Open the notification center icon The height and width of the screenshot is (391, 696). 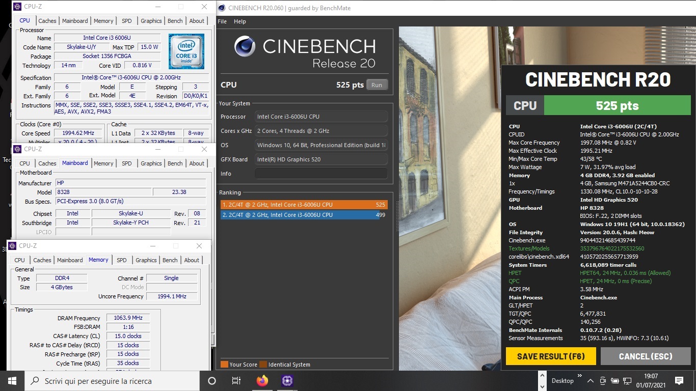[679, 380]
